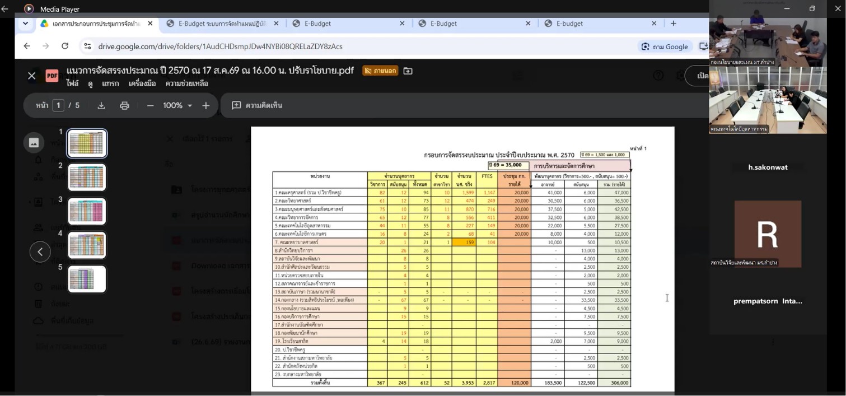Click the รวมทั้งสิ้น total row label
846x396 pixels.
320,383
